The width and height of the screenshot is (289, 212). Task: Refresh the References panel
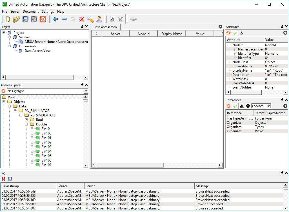click(x=228, y=106)
